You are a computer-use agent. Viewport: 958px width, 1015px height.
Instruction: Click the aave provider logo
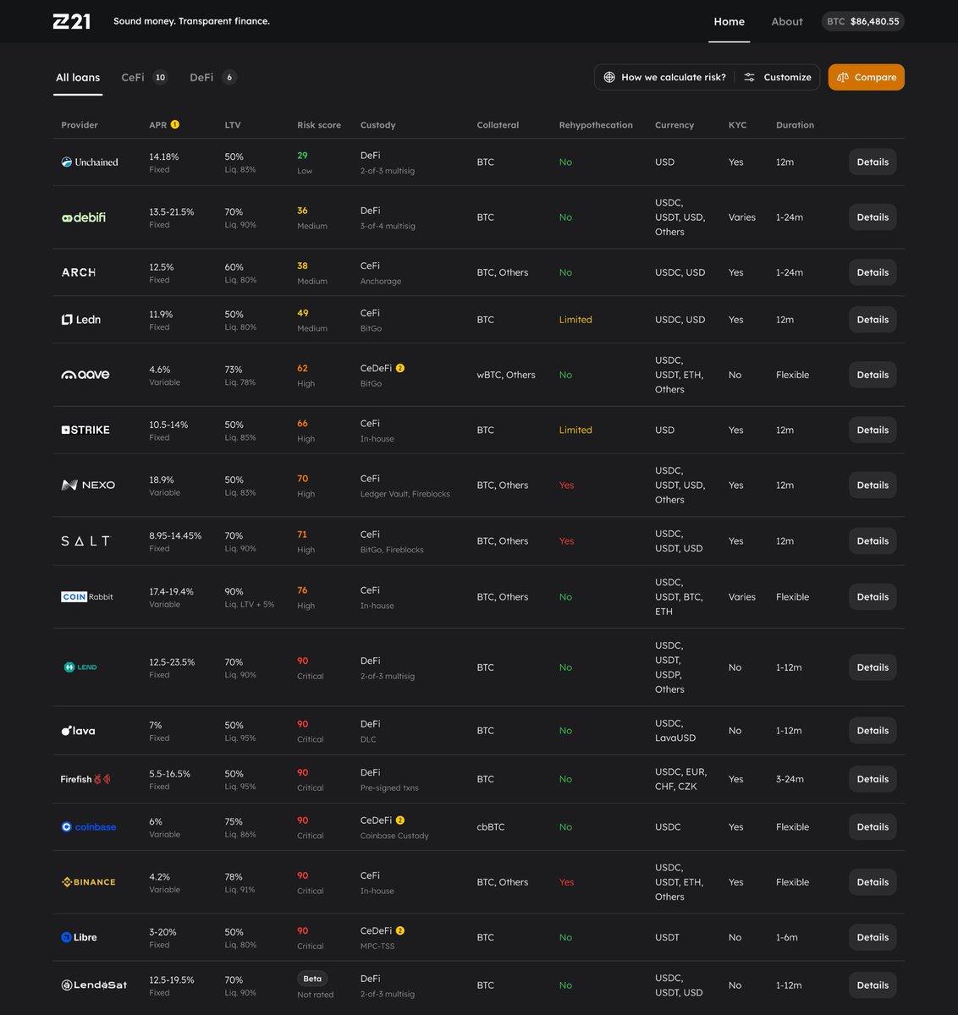pos(85,375)
